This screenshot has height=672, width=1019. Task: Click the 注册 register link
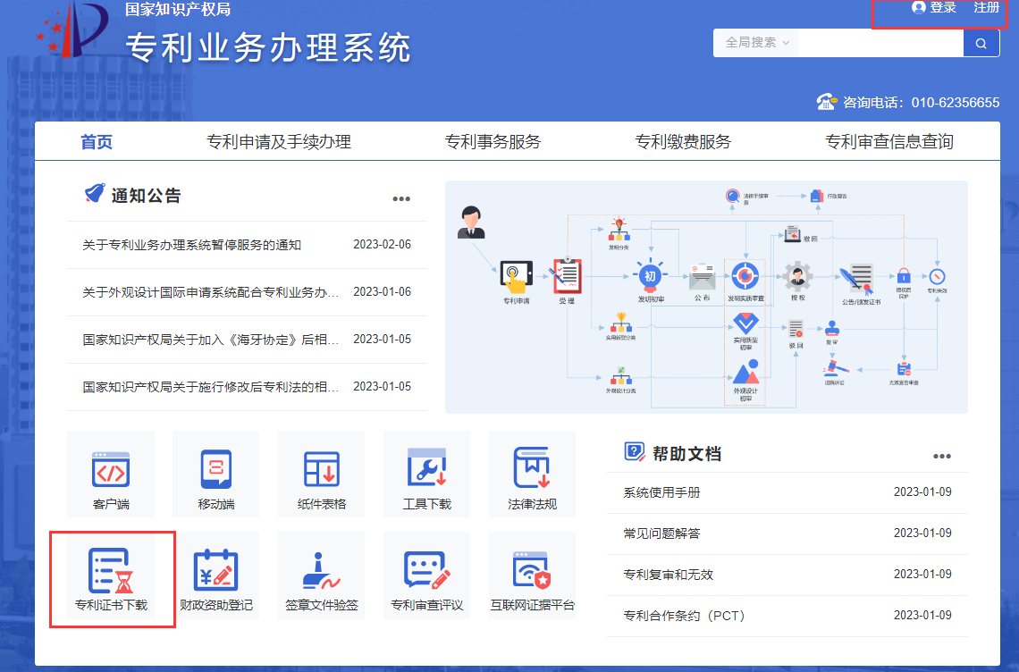(x=986, y=8)
